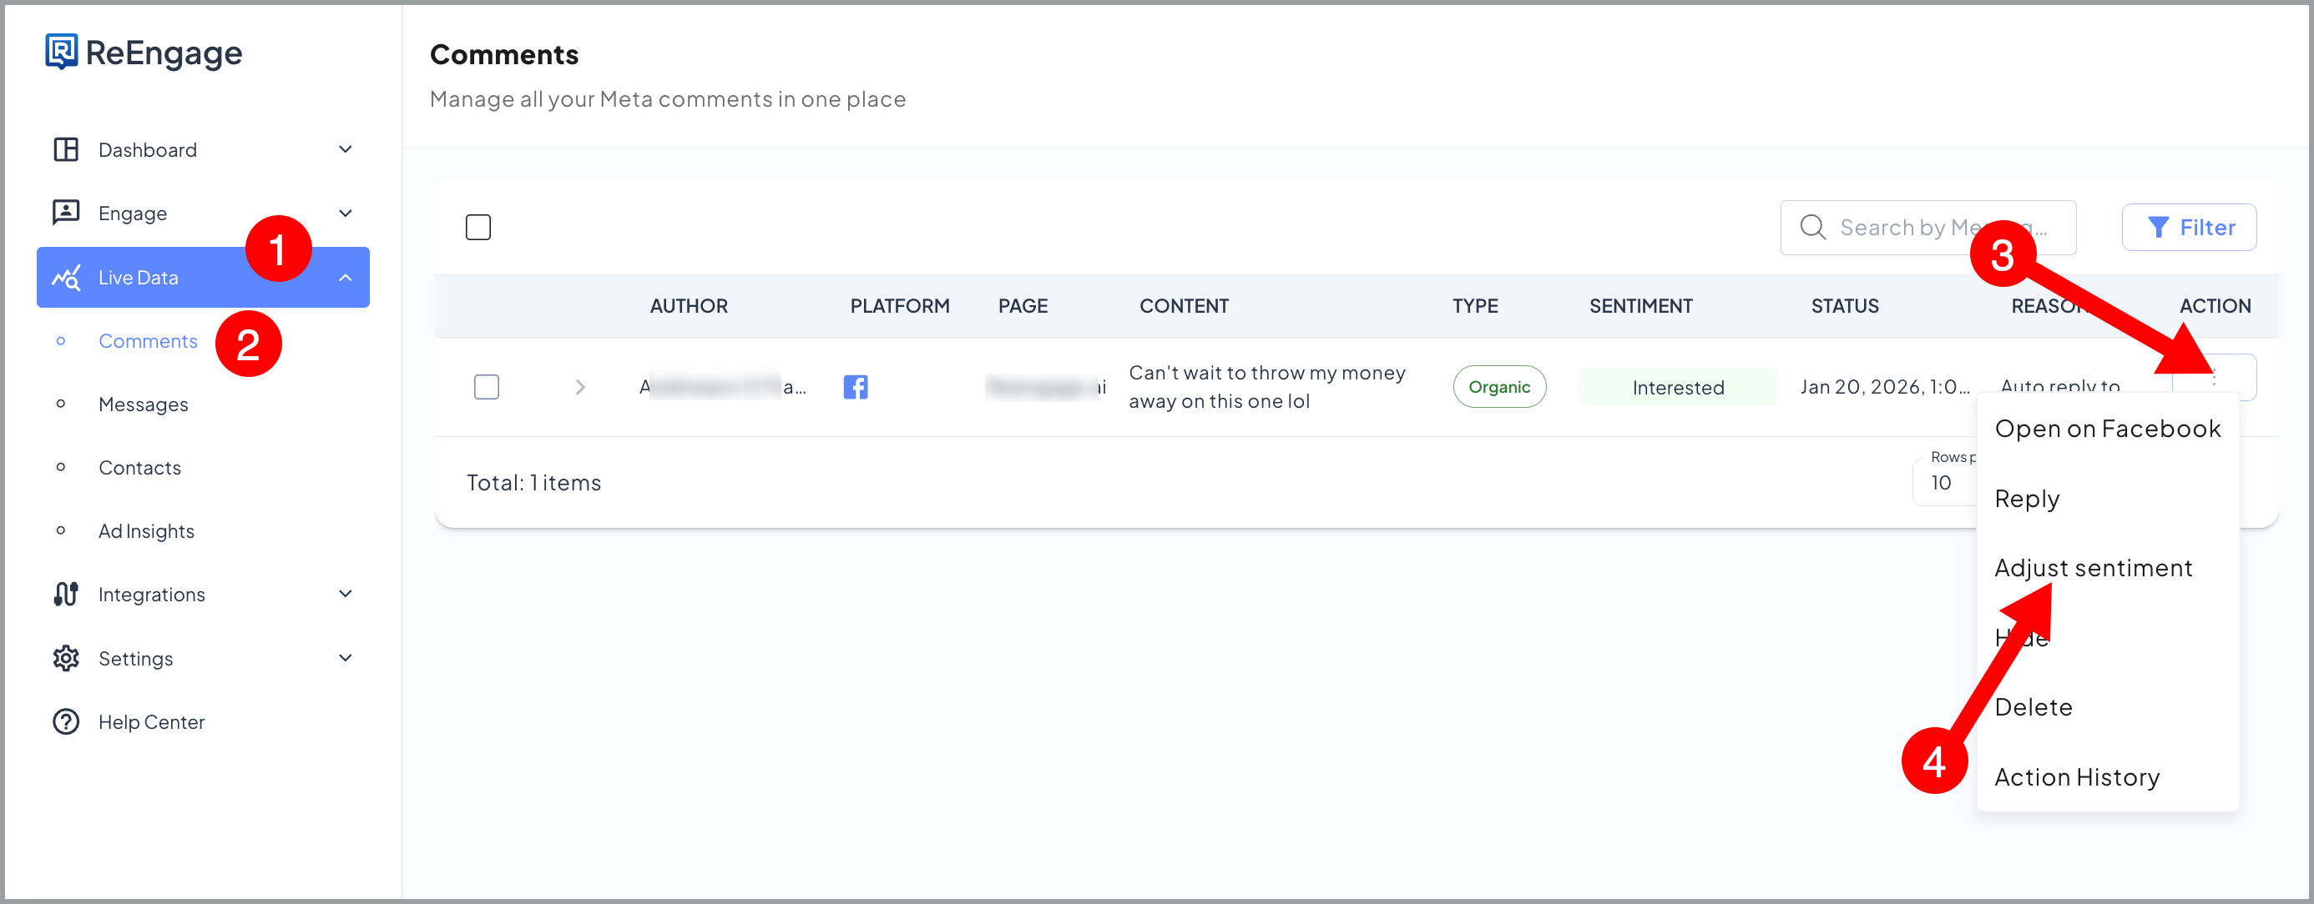The image size is (2314, 904).
Task: Click the Organic type badge
Action: (x=1499, y=387)
